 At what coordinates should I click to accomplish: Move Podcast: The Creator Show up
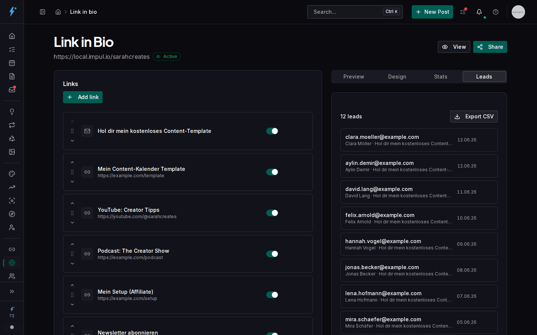click(x=72, y=244)
